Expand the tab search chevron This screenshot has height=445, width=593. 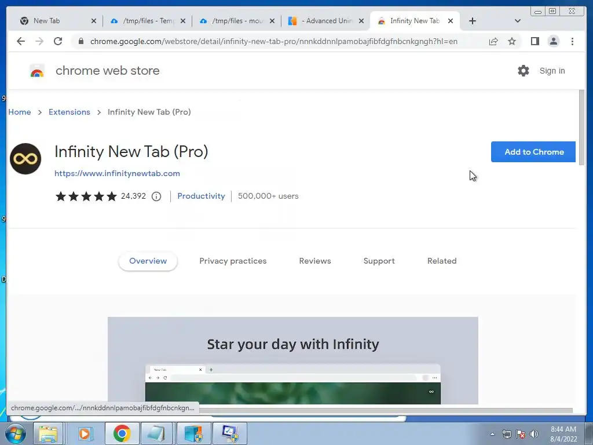518,21
